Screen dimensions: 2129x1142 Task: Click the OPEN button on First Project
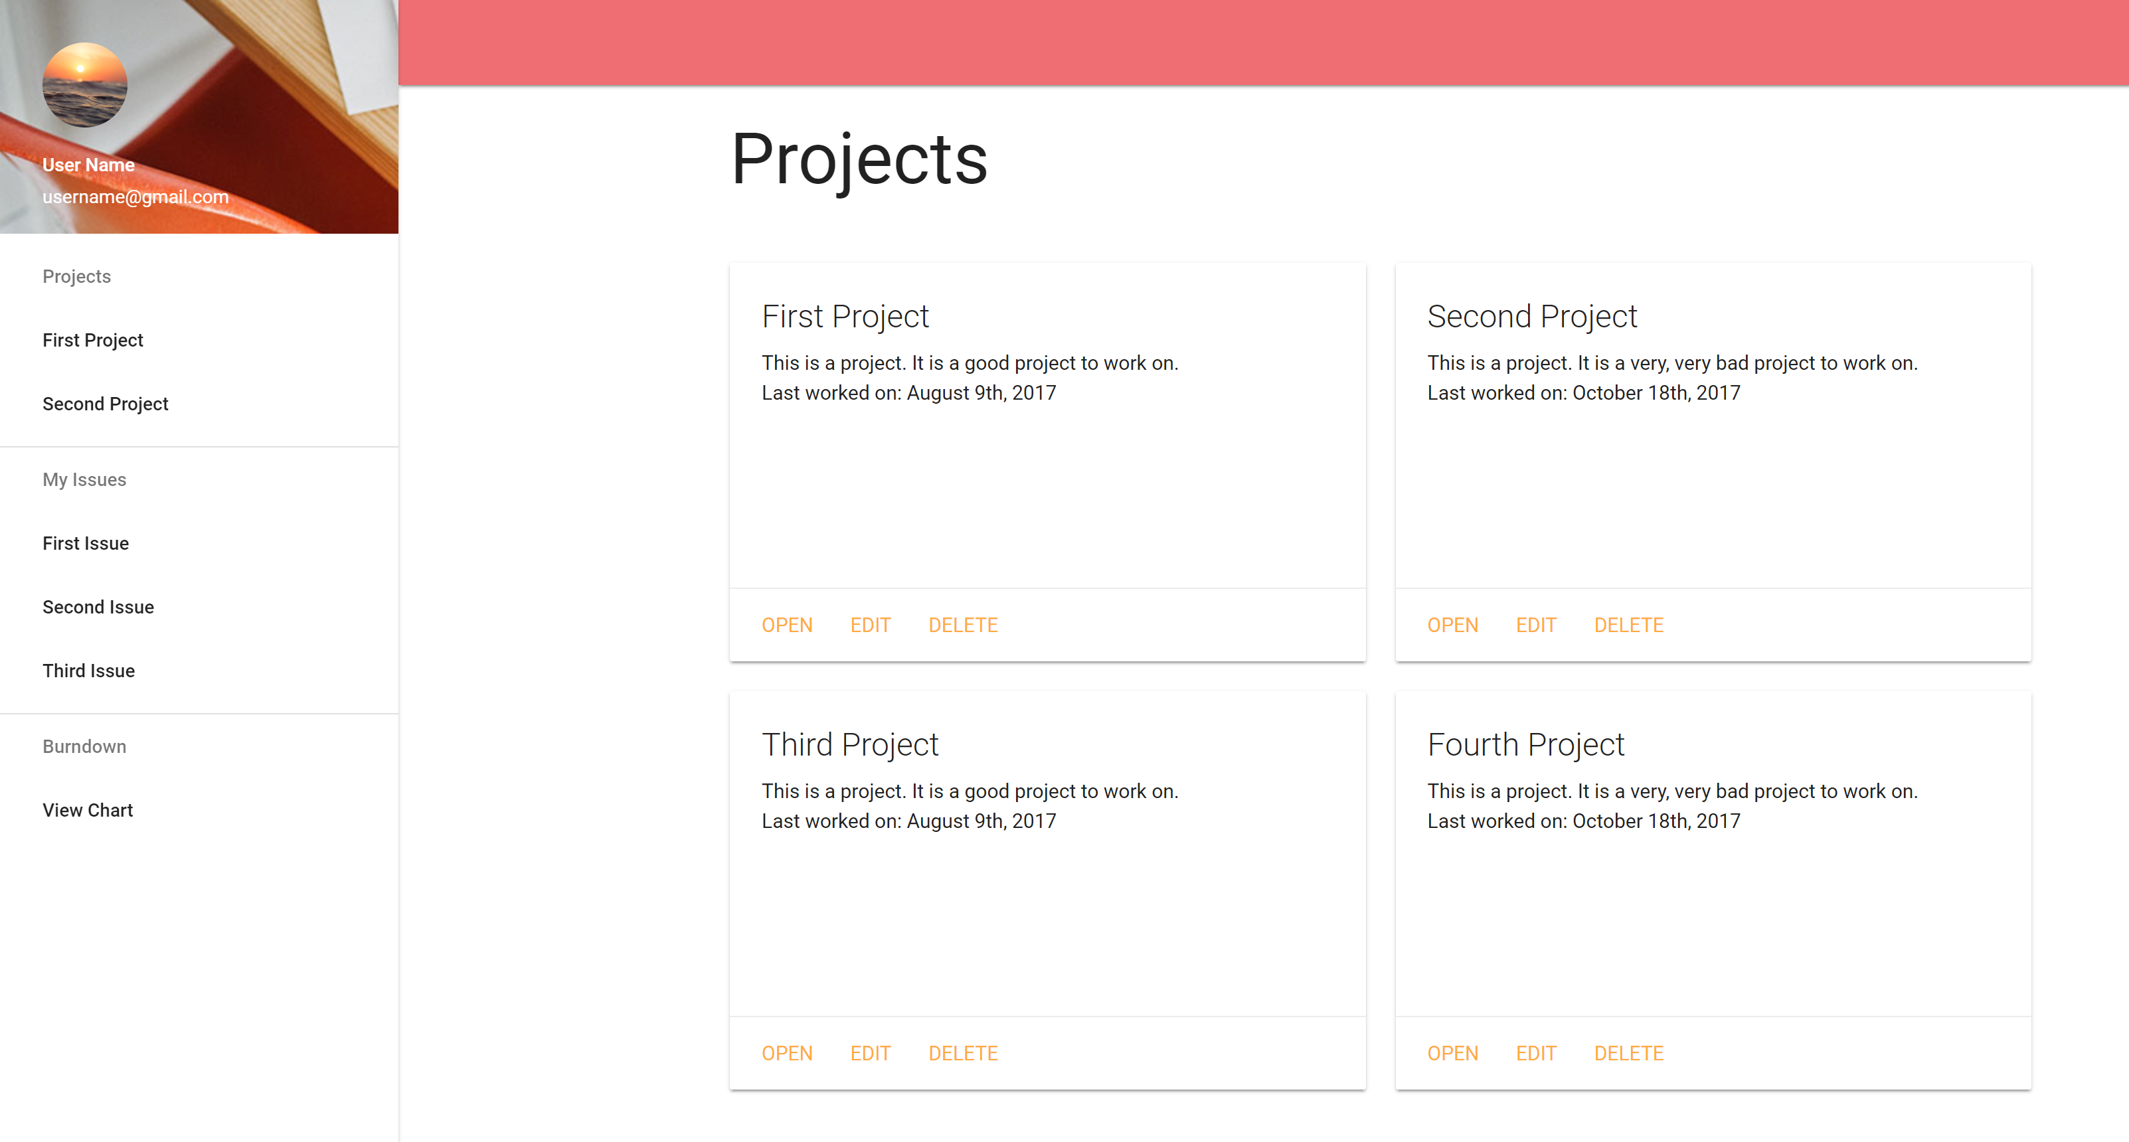(787, 625)
